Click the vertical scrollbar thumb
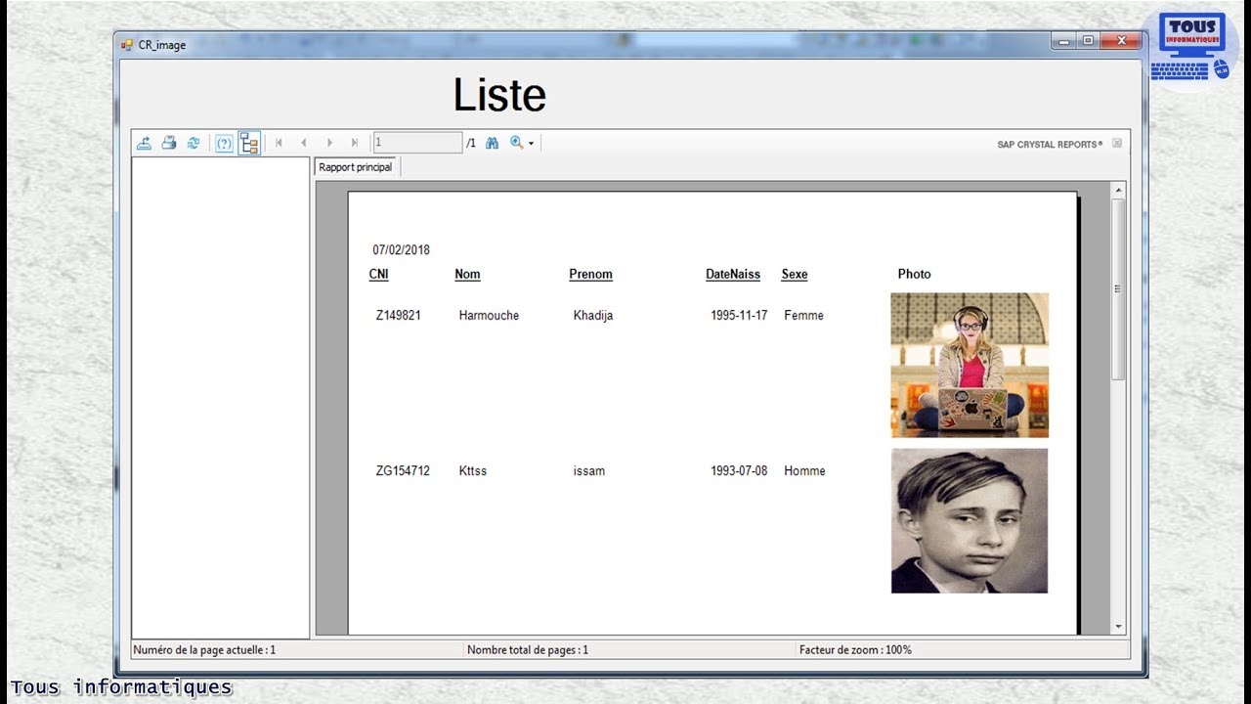 tap(1119, 289)
